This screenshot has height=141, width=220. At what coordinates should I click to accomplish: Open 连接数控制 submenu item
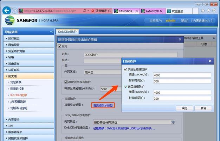(17, 88)
